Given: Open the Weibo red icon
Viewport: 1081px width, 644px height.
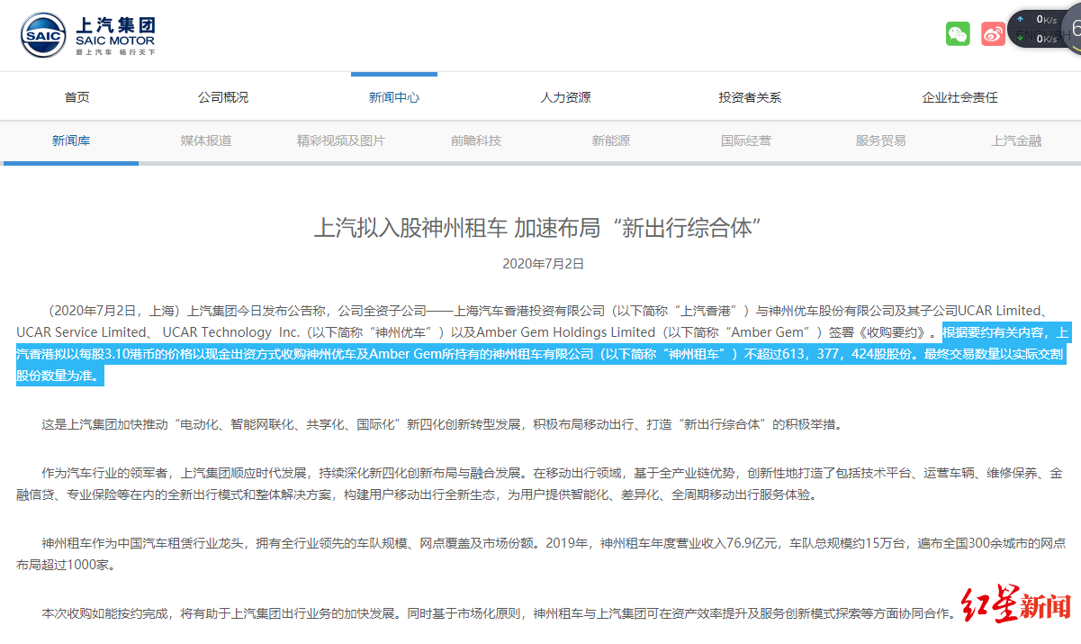Looking at the screenshot, I should coord(993,34).
